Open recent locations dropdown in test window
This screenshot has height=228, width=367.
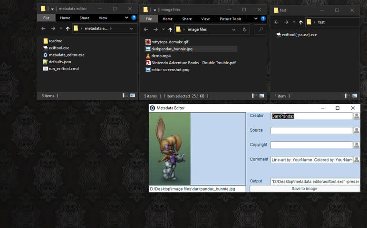point(293,22)
